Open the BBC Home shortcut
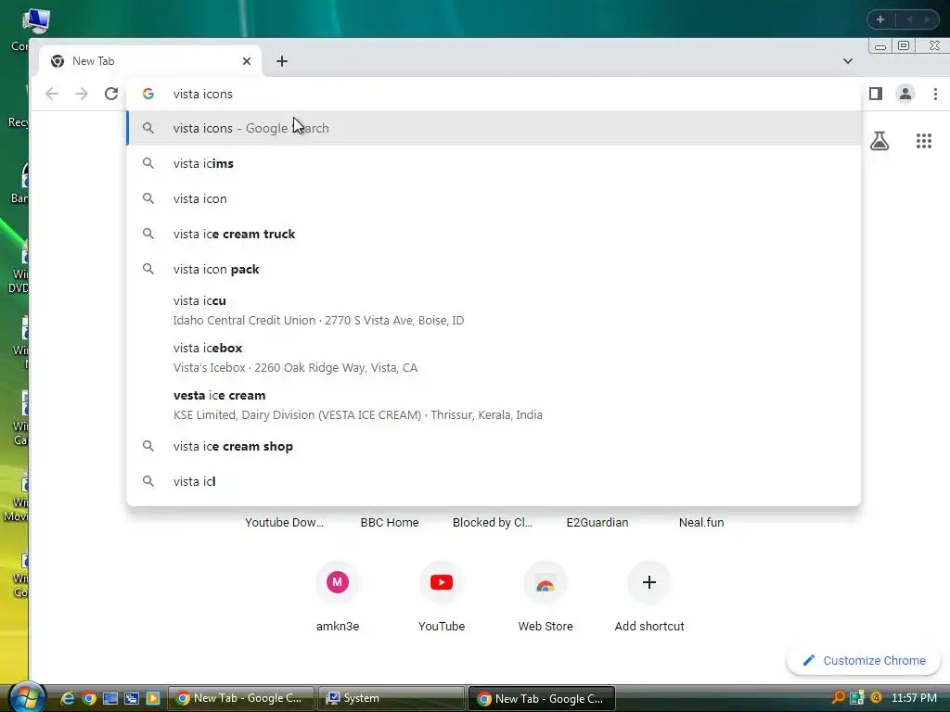The height and width of the screenshot is (712, 950). 390,522
